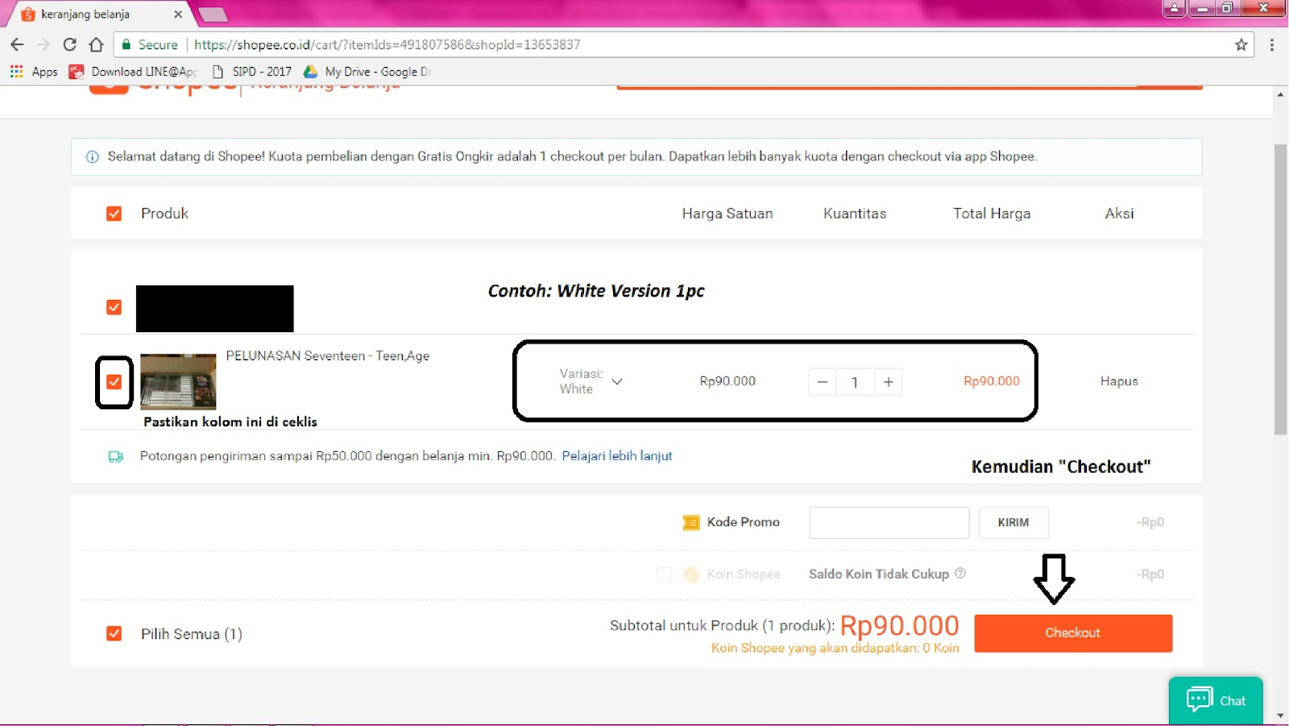Click the Kuantitas column header

[x=855, y=214]
